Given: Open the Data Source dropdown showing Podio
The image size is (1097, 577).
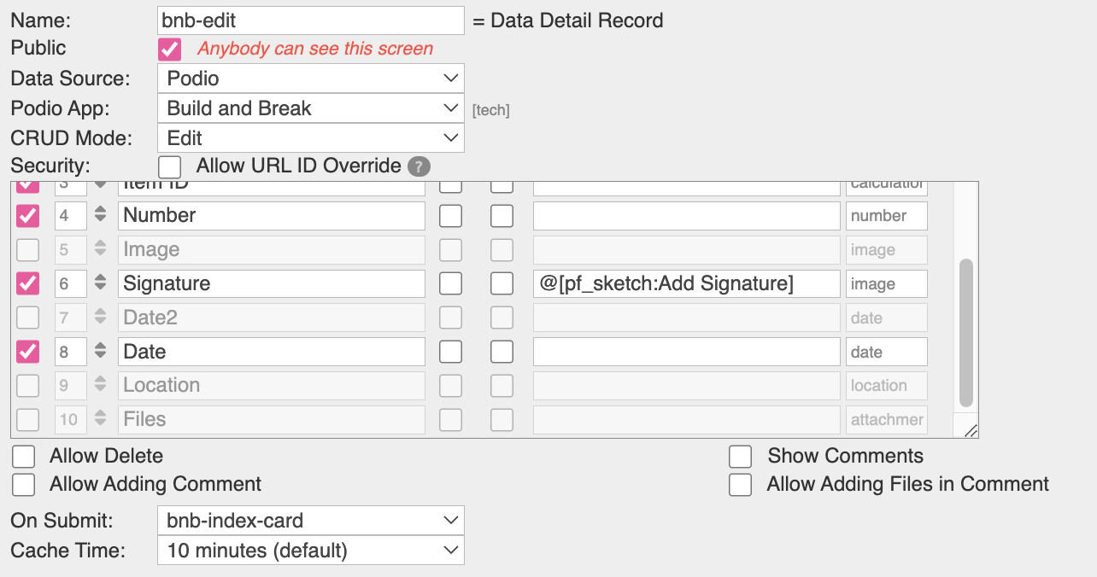Looking at the screenshot, I should (x=311, y=79).
